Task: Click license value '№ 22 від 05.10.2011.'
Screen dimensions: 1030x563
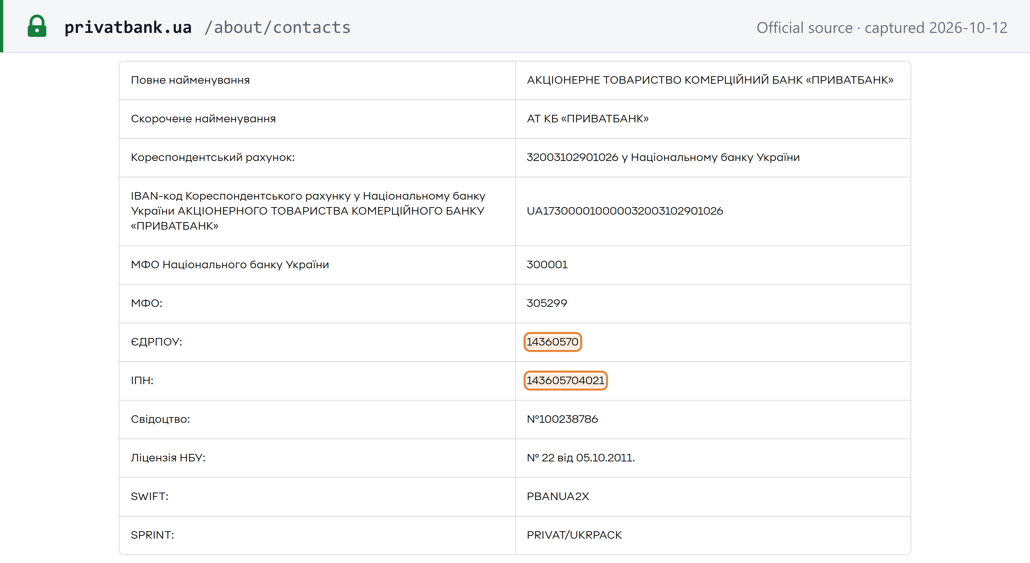Action: click(580, 458)
